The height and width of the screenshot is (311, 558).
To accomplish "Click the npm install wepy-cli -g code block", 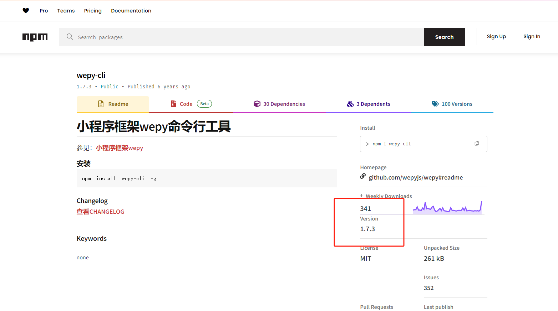I will (x=207, y=178).
